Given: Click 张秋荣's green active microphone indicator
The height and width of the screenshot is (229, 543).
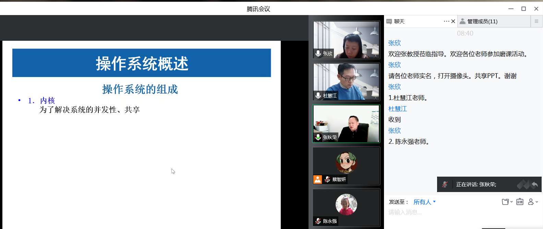Looking at the screenshot, I should tap(318, 137).
